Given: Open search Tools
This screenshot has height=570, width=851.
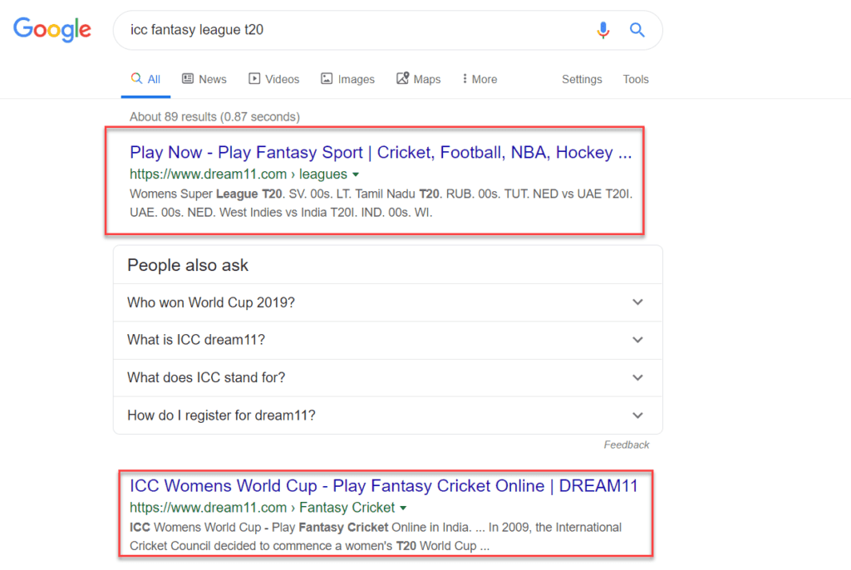Looking at the screenshot, I should coord(636,79).
